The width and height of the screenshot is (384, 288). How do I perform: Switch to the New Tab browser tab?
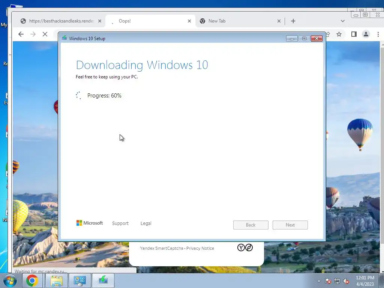pyautogui.click(x=240, y=21)
